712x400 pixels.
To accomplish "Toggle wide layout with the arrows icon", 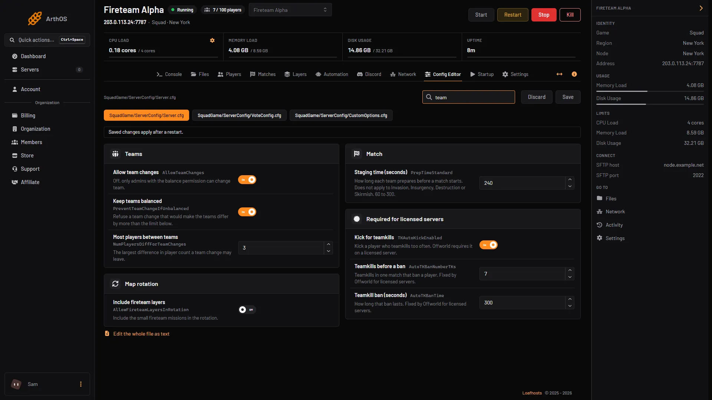I will [559, 74].
